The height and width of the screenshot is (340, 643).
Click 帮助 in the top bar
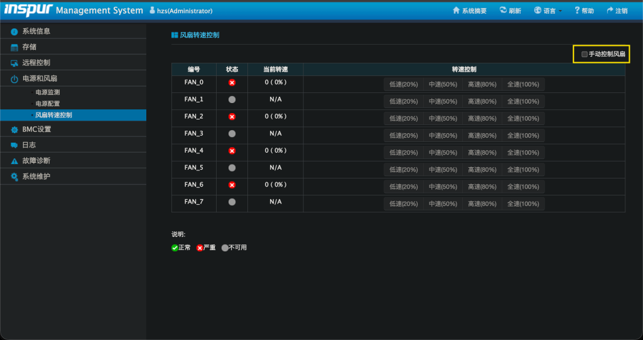585,11
